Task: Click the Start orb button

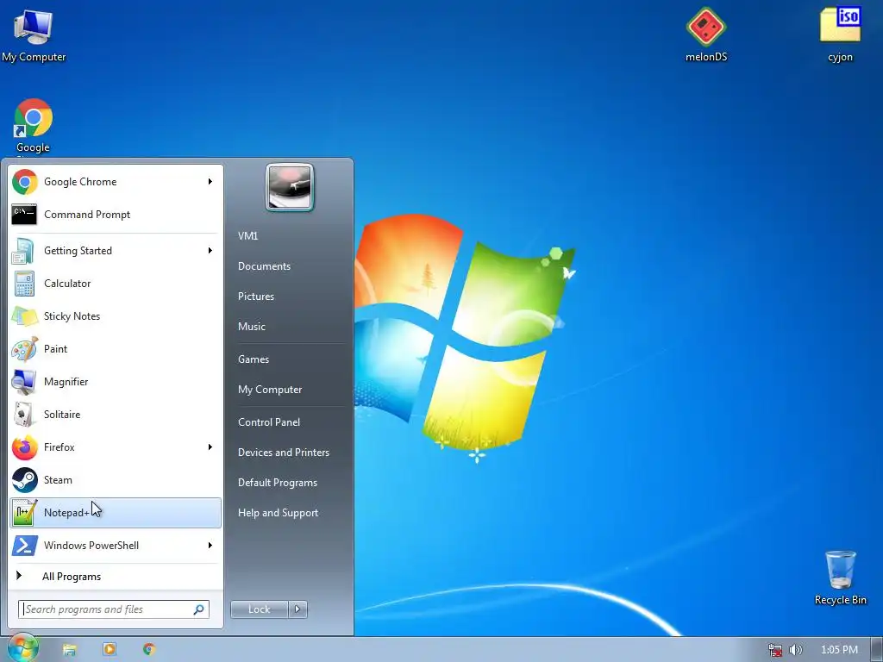Action: point(22,648)
